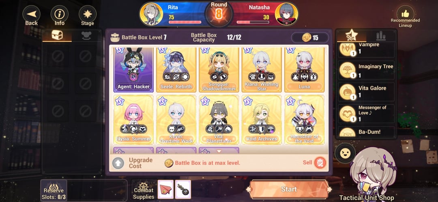
Task: Switch to the treasure chest tab
Action: point(57,35)
